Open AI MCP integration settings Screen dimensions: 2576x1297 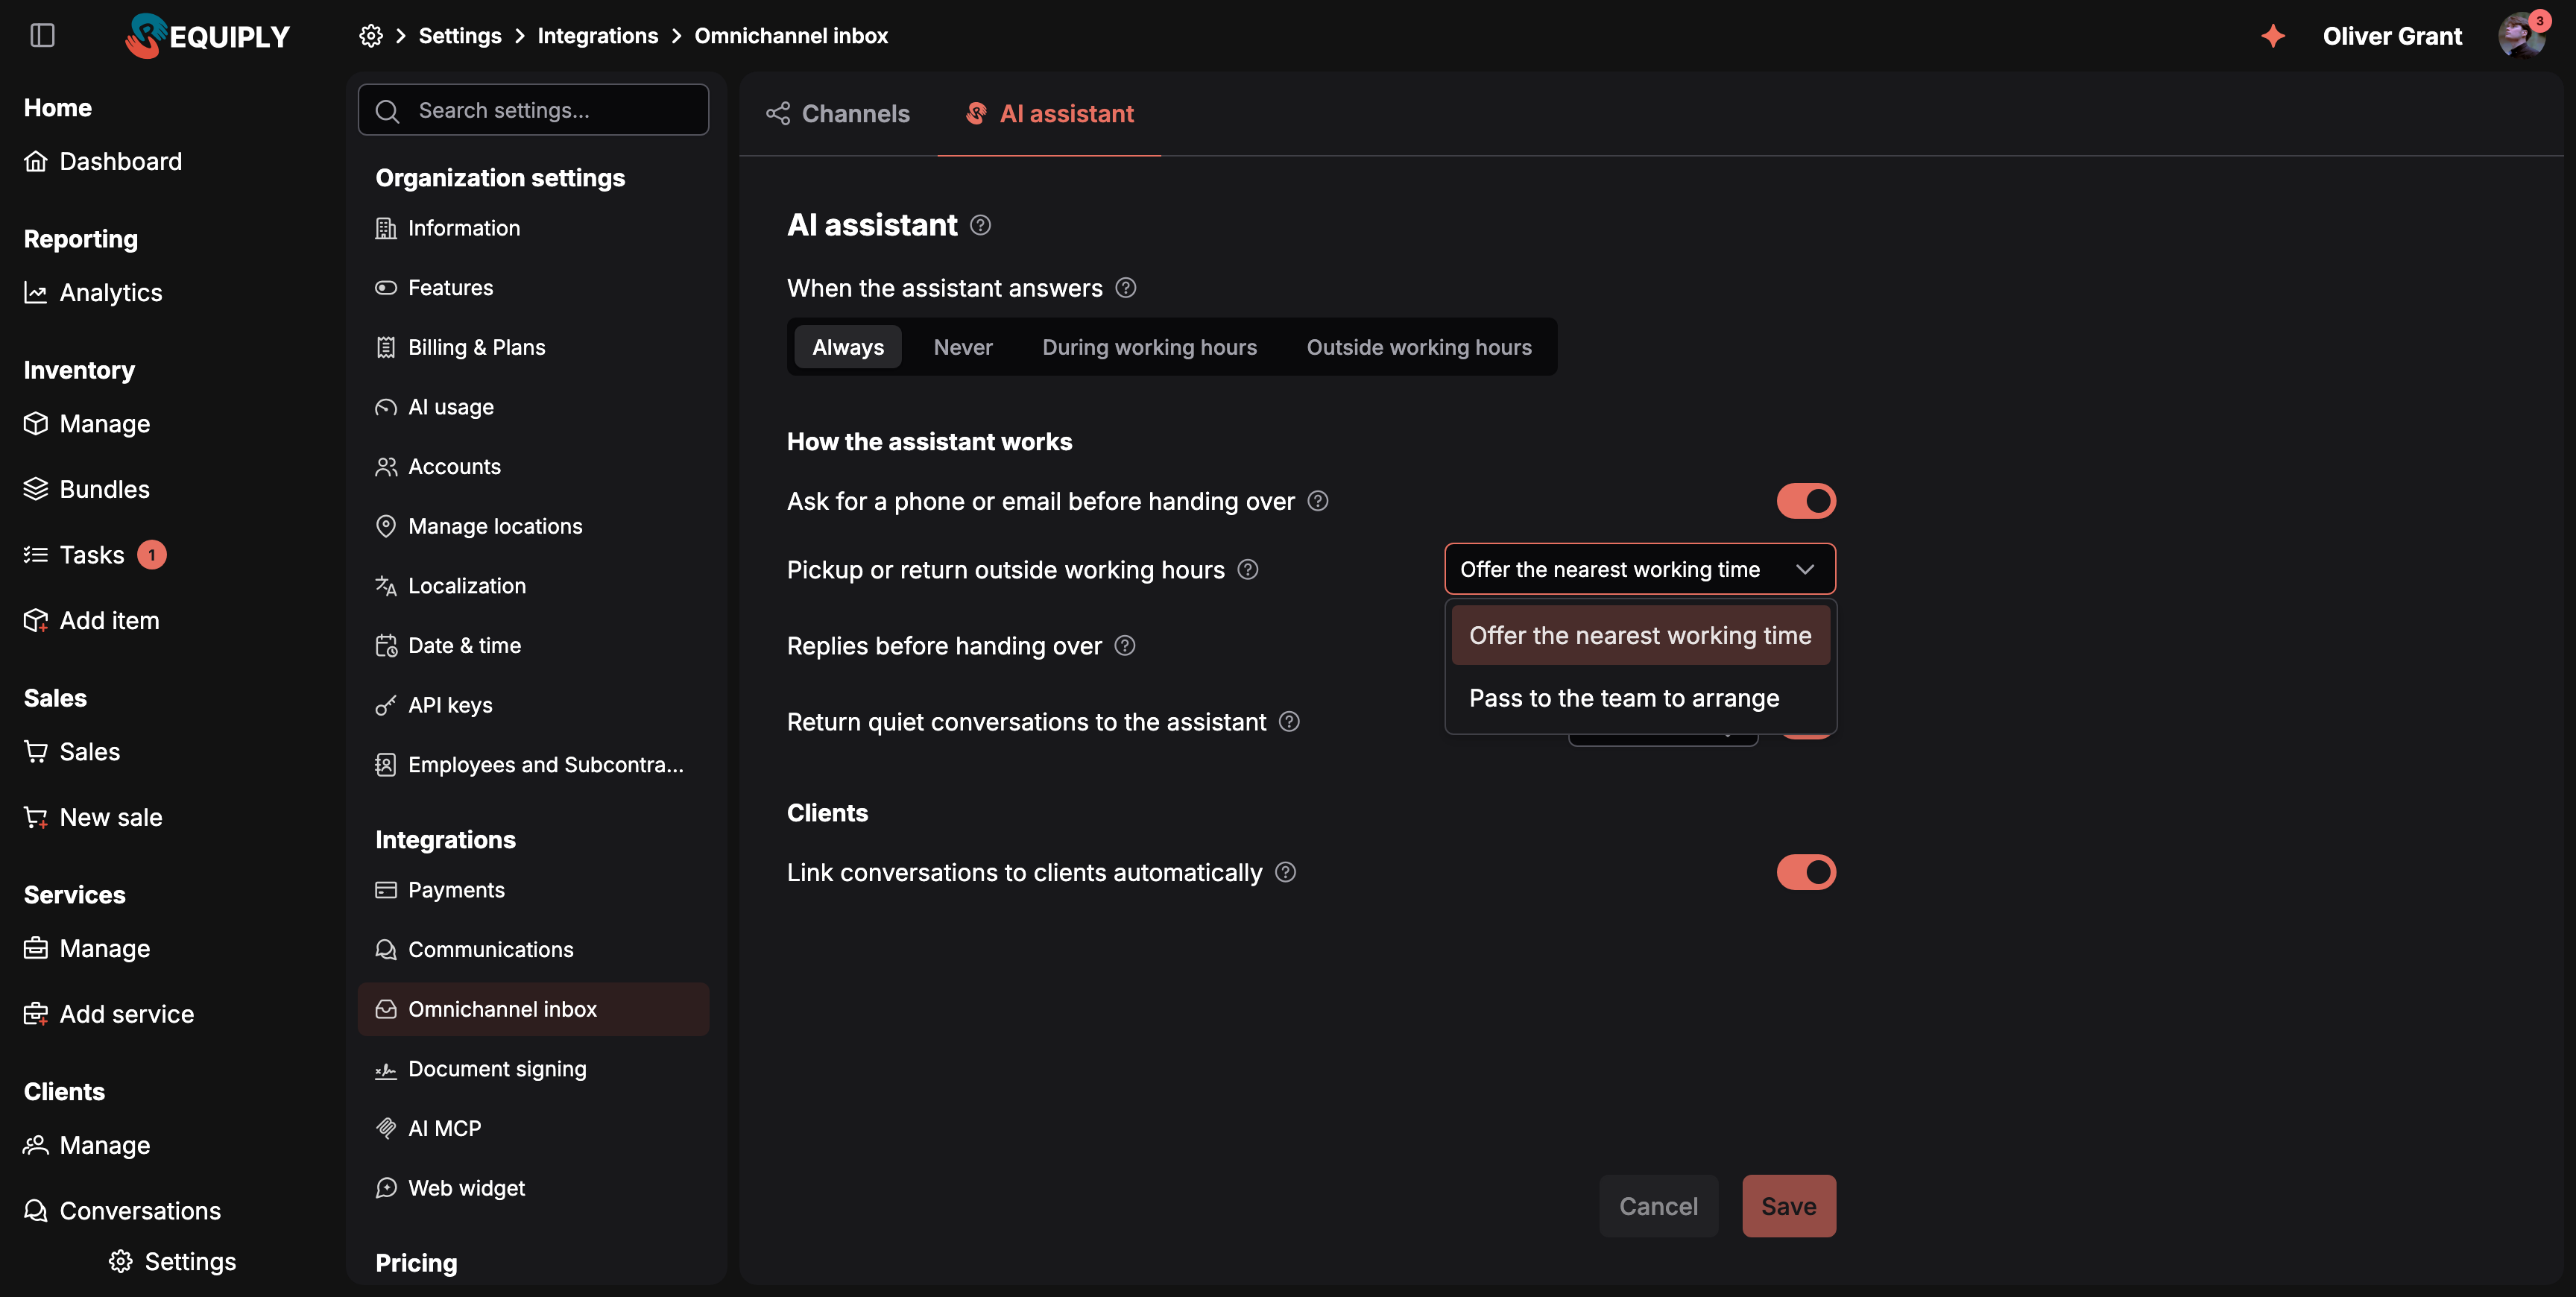pyautogui.click(x=533, y=1129)
